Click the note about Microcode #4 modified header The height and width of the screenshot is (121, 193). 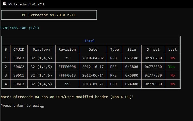[x=67, y=97]
